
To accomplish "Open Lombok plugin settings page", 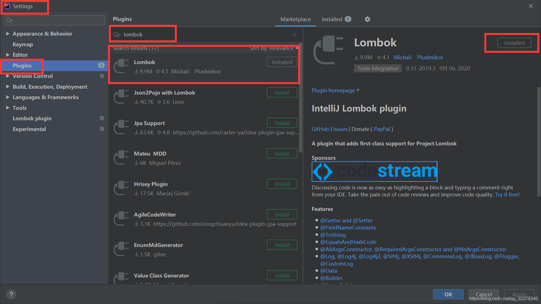I will click(x=32, y=118).
